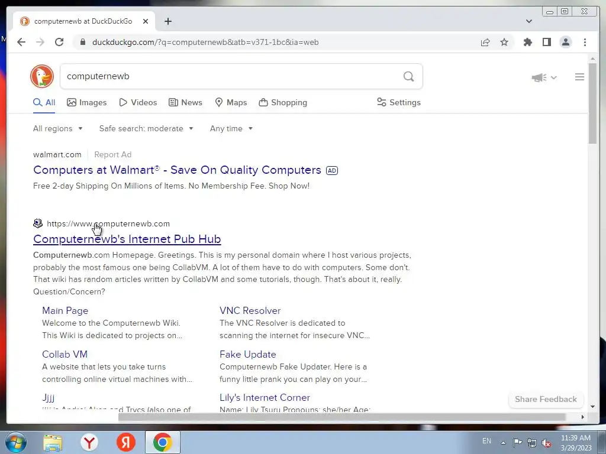Open the tab search chevron
Viewport: 606px width, 454px height.
point(529,21)
